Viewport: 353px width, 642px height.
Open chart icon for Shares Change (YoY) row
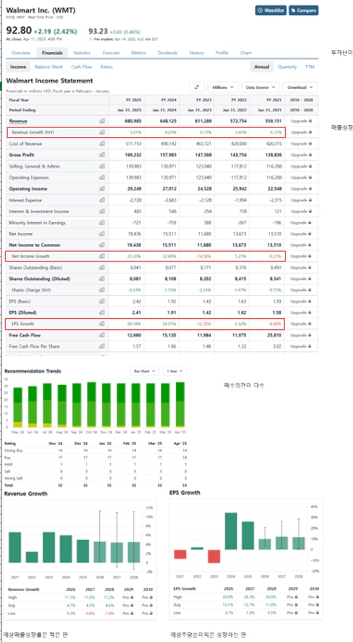point(101,290)
